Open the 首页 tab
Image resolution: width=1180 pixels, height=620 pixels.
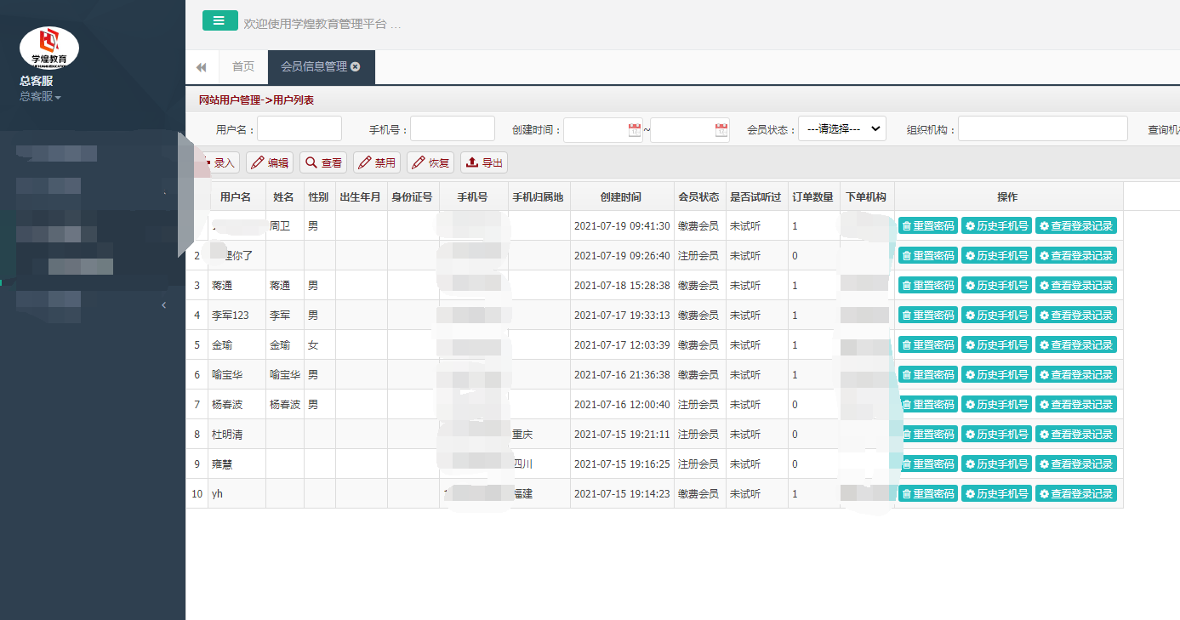point(243,67)
